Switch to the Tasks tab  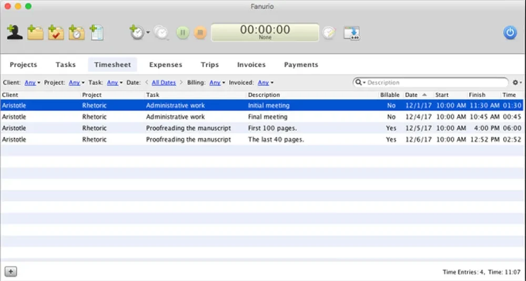point(66,65)
